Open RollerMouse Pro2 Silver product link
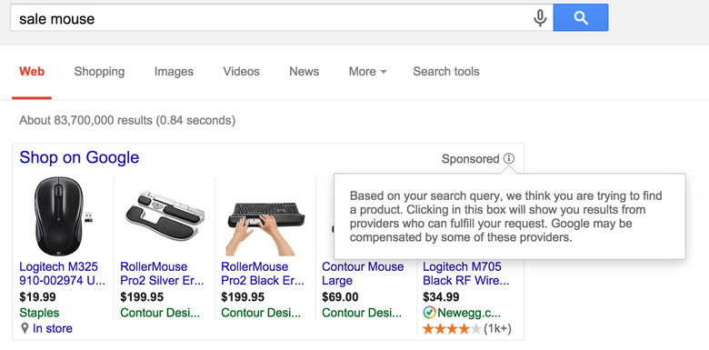 [163, 274]
